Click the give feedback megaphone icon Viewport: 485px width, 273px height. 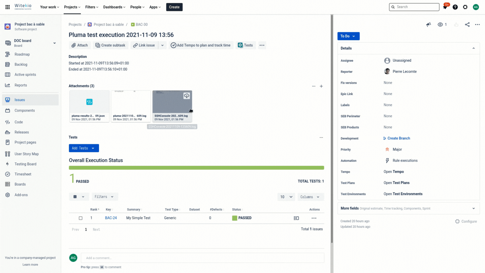(x=428, y=25)
